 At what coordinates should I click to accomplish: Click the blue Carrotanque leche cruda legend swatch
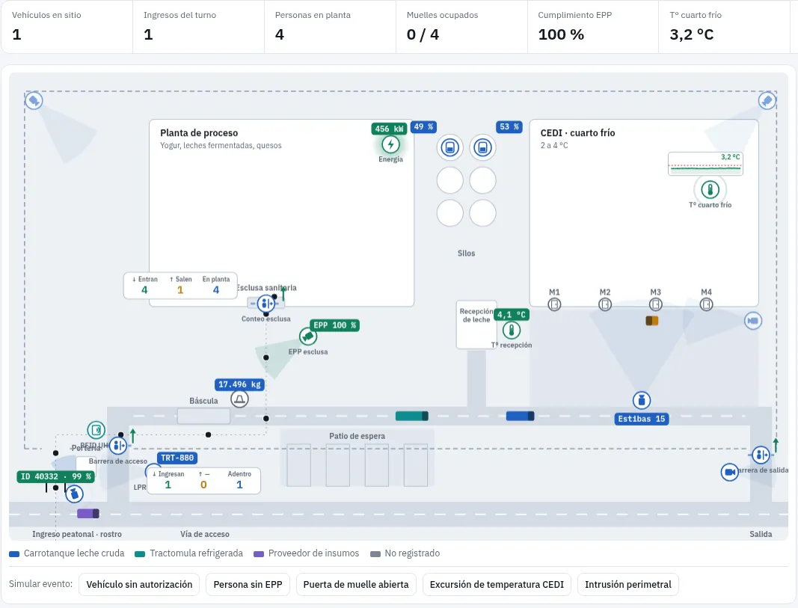click(14, 553)
